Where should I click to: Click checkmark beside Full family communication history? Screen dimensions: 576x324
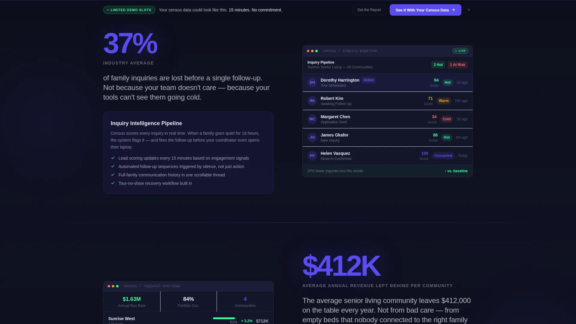113,175
